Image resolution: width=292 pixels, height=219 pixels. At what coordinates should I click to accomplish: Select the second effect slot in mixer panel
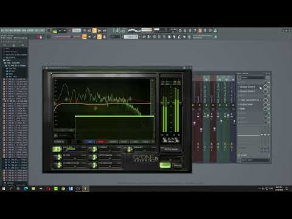tap(251, 91)
